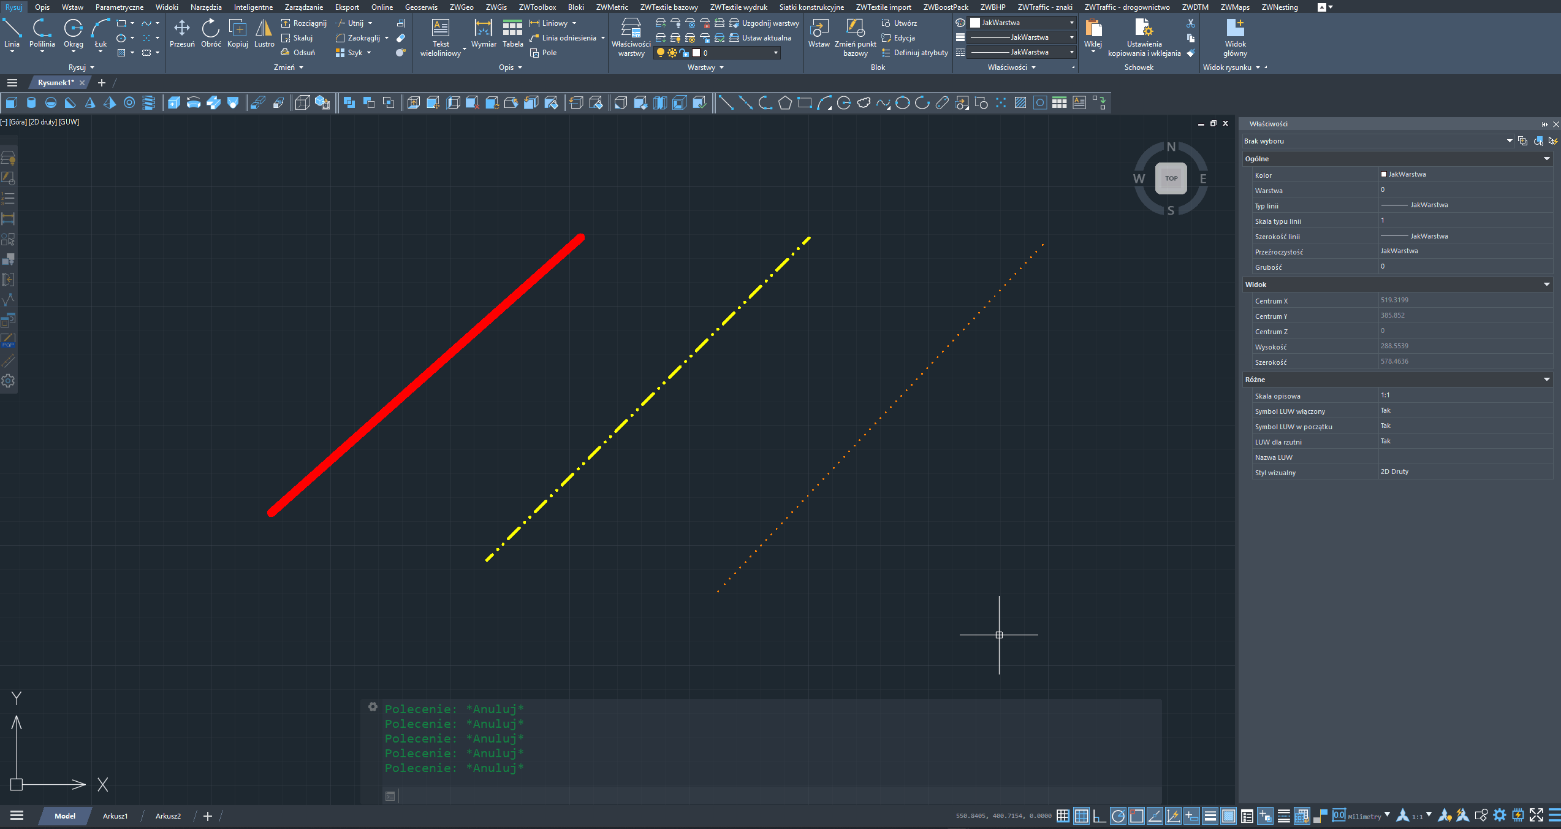Click the Wklej paste icon
The width and height of the screenshot is (1561, 829).
[1093, 28]
